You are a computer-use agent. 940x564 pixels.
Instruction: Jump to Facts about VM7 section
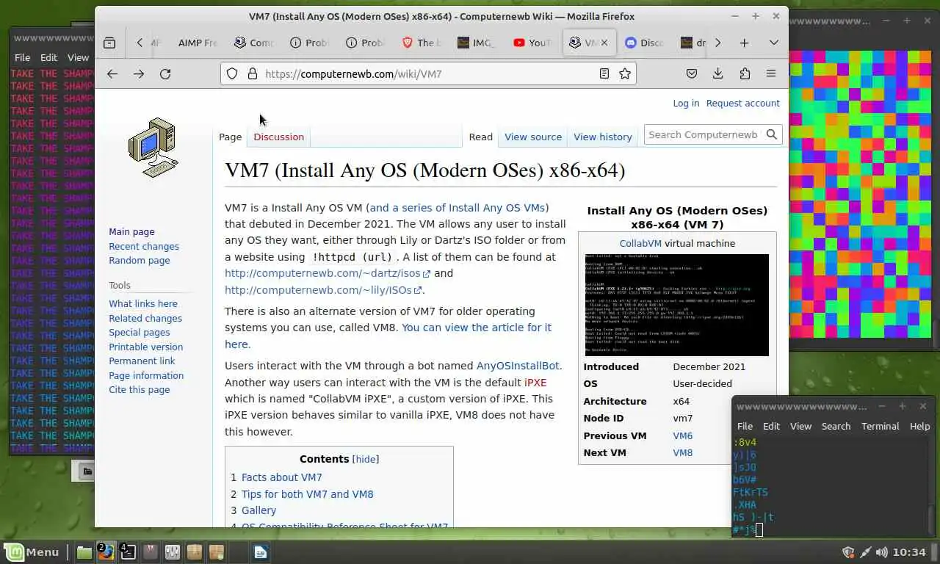[281, 477]
